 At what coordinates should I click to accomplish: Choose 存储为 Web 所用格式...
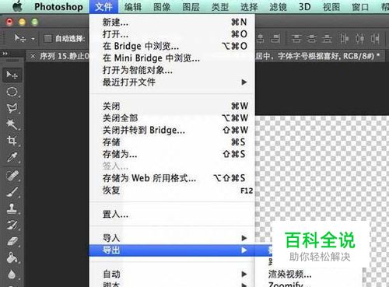point(172,178)
